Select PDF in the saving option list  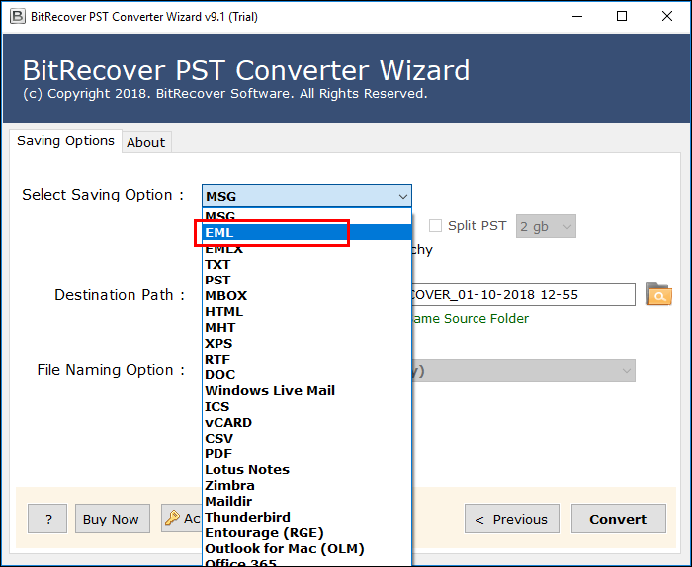(218, 453)
